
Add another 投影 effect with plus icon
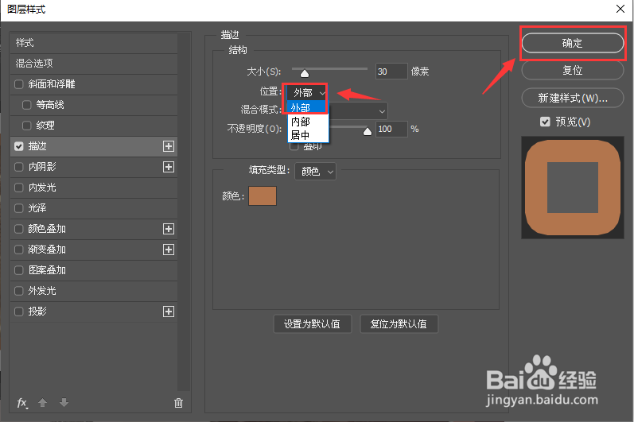[169, 312]
